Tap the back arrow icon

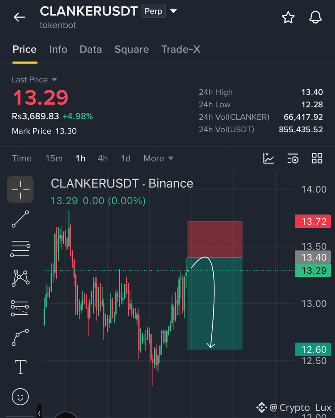coord(19,17)
